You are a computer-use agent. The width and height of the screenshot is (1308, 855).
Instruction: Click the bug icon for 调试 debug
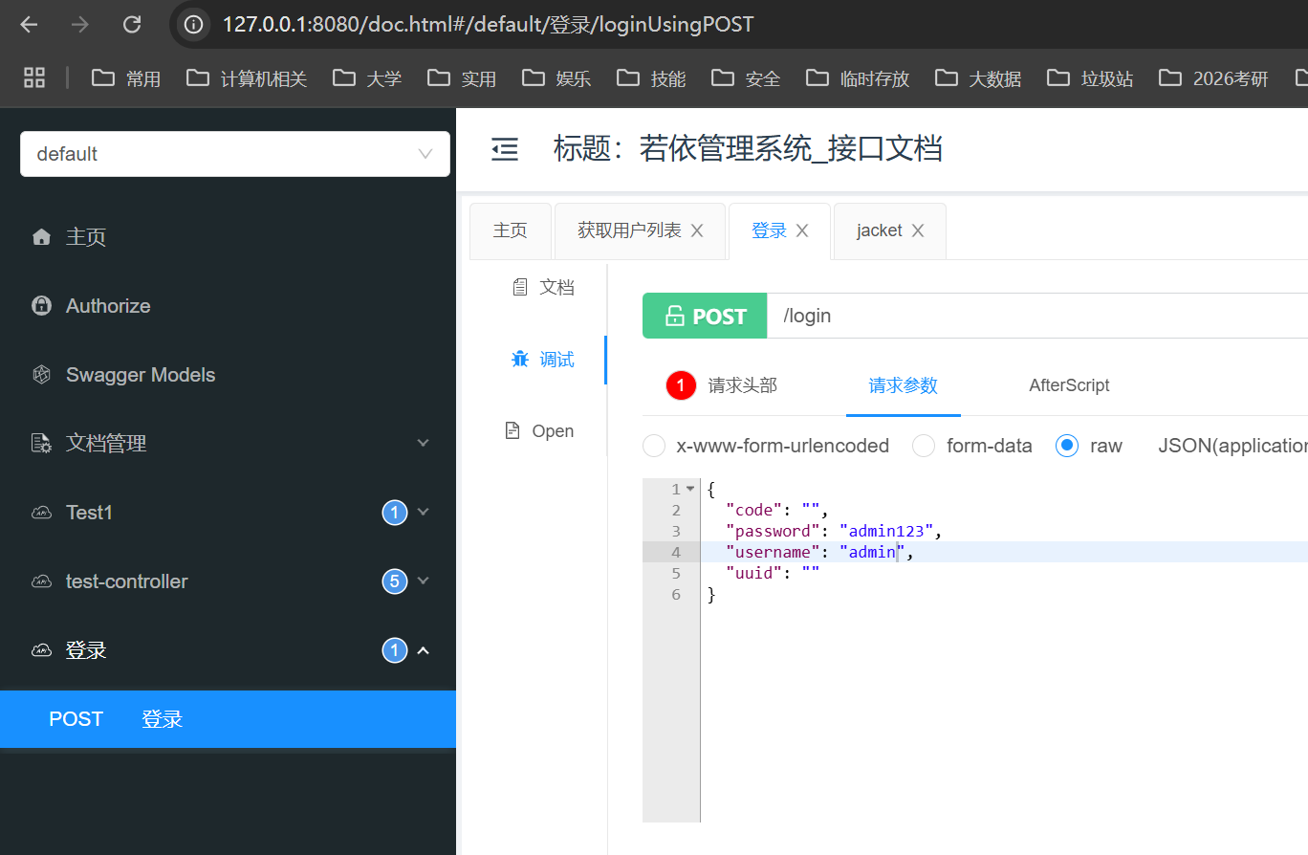(520, 360)
